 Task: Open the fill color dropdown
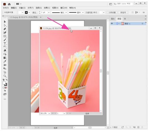point(23,12)
